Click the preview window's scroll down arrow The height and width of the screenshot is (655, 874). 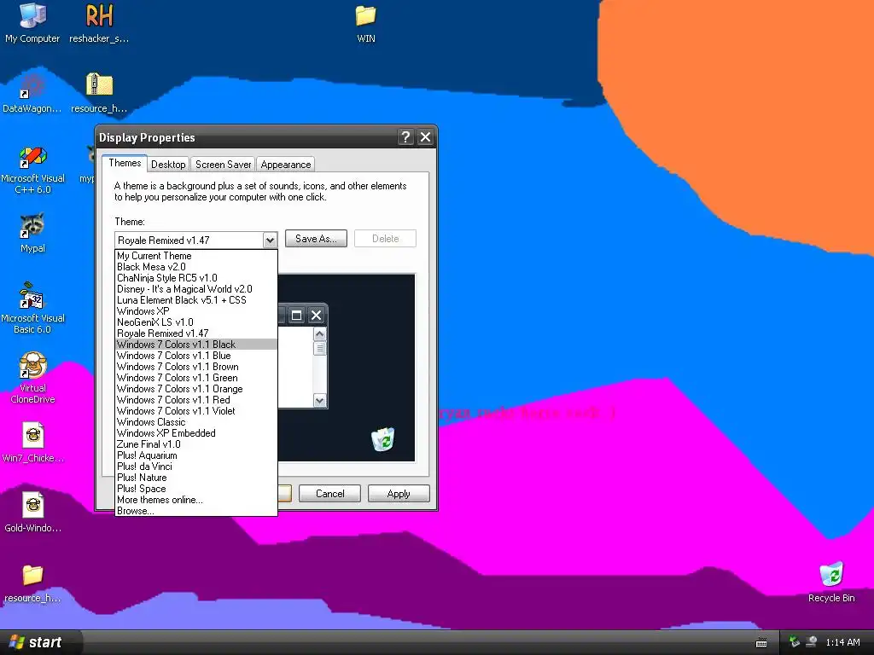coord(319,400)
